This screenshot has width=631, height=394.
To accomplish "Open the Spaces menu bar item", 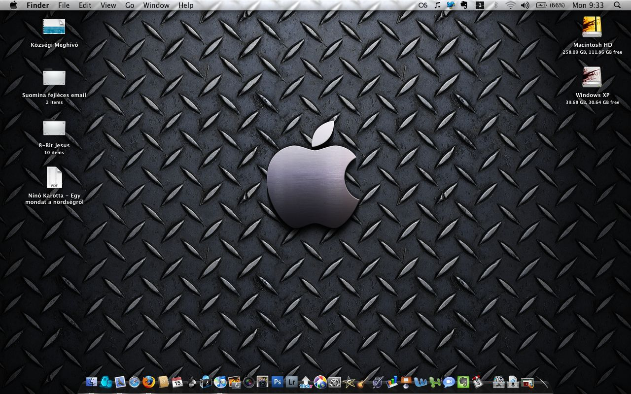I will (480, 5).
